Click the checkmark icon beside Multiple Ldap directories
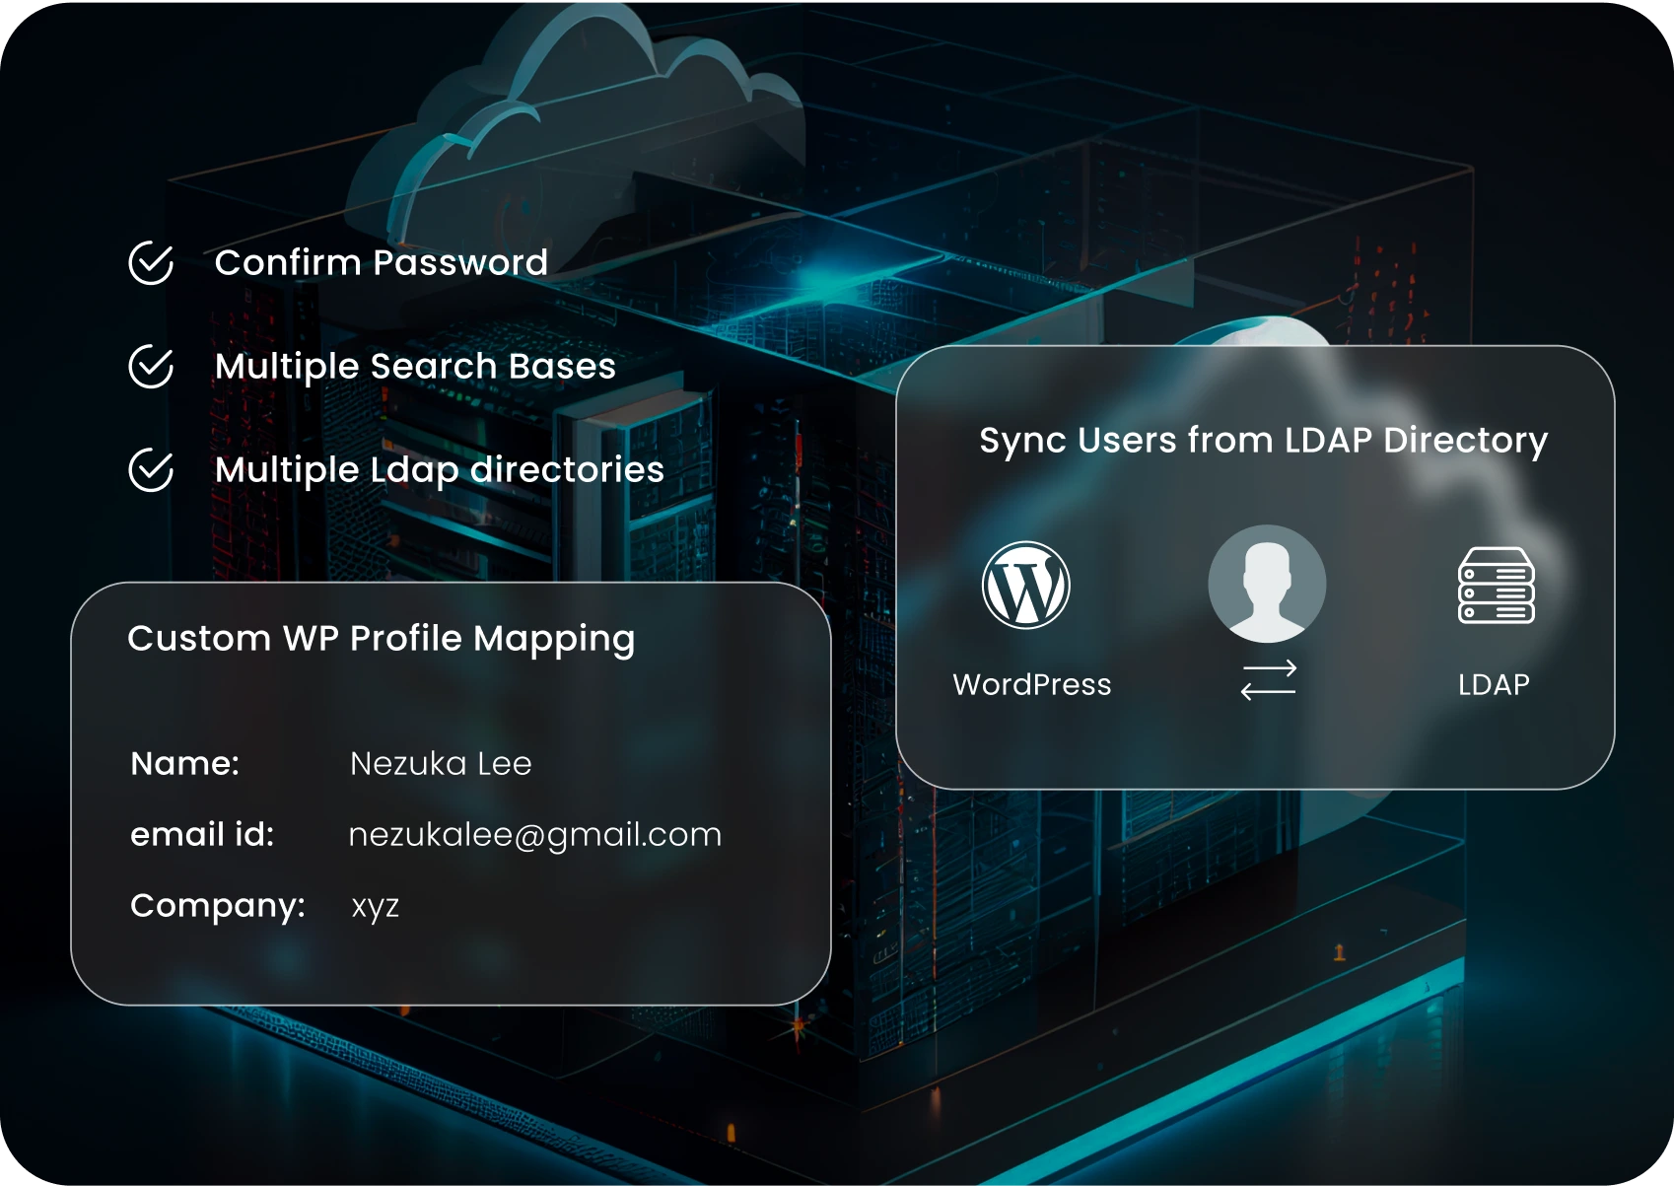1674x1186 pixels. click(151, 470)
